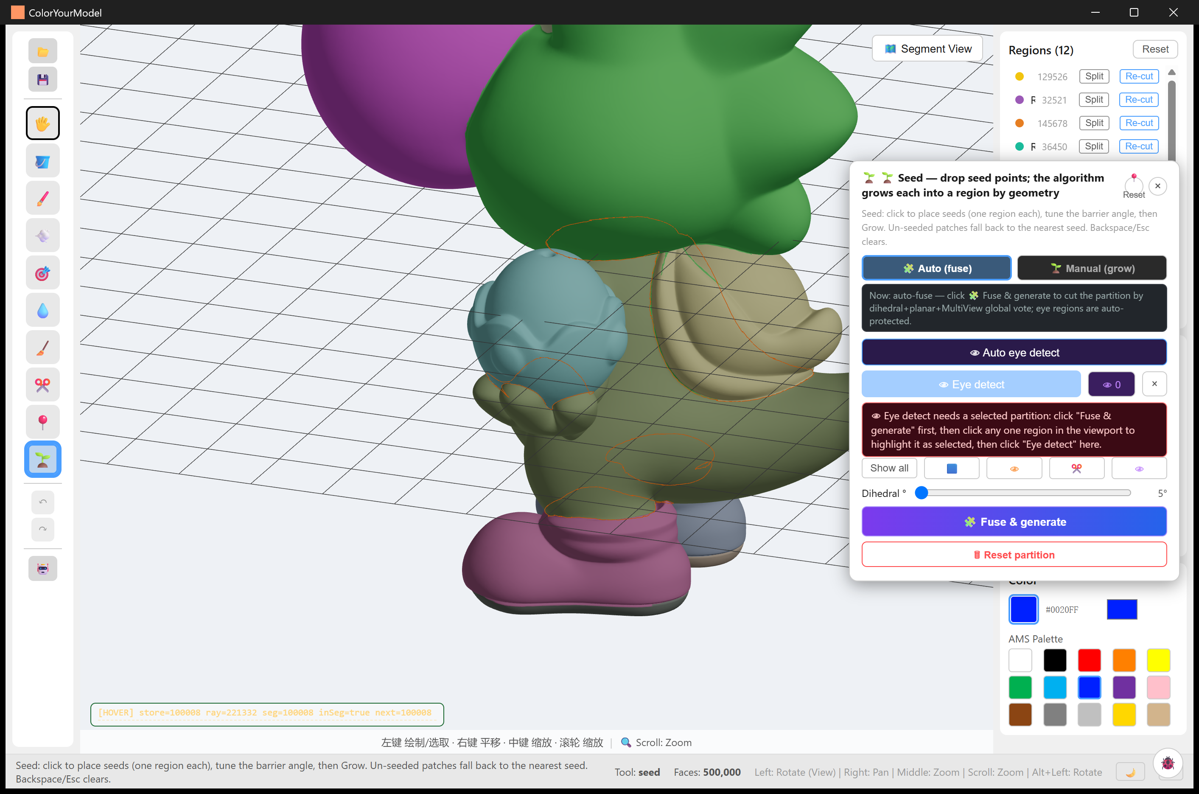Toggle the purple eye filter button
This screenshot has width=1199, height=794.
(1139, 469)
